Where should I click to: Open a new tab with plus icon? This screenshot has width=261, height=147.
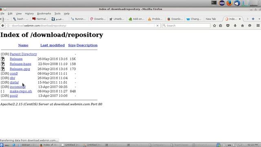(253, 19)
